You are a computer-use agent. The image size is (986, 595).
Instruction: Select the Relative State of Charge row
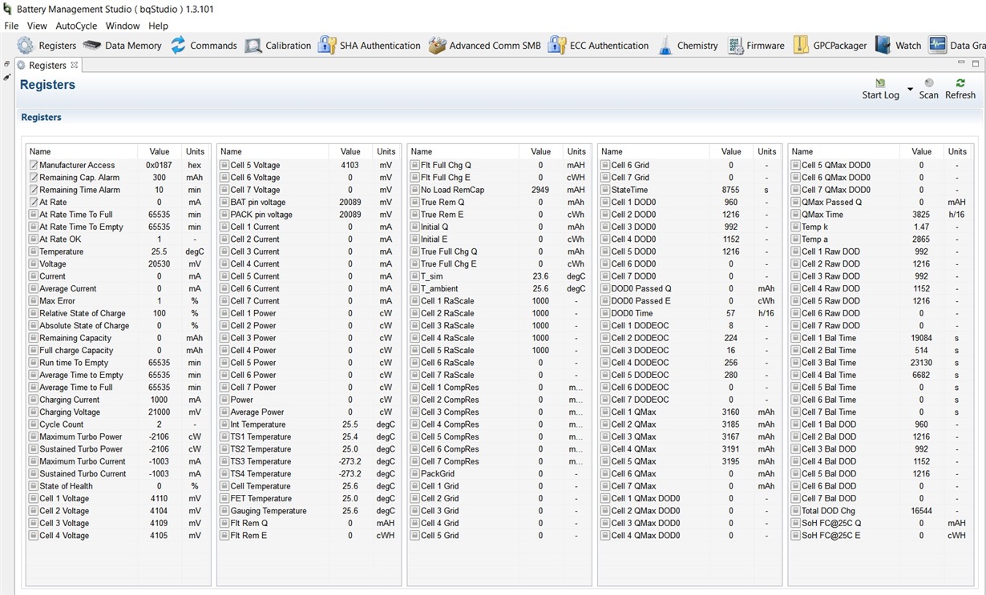click(118, 313)
